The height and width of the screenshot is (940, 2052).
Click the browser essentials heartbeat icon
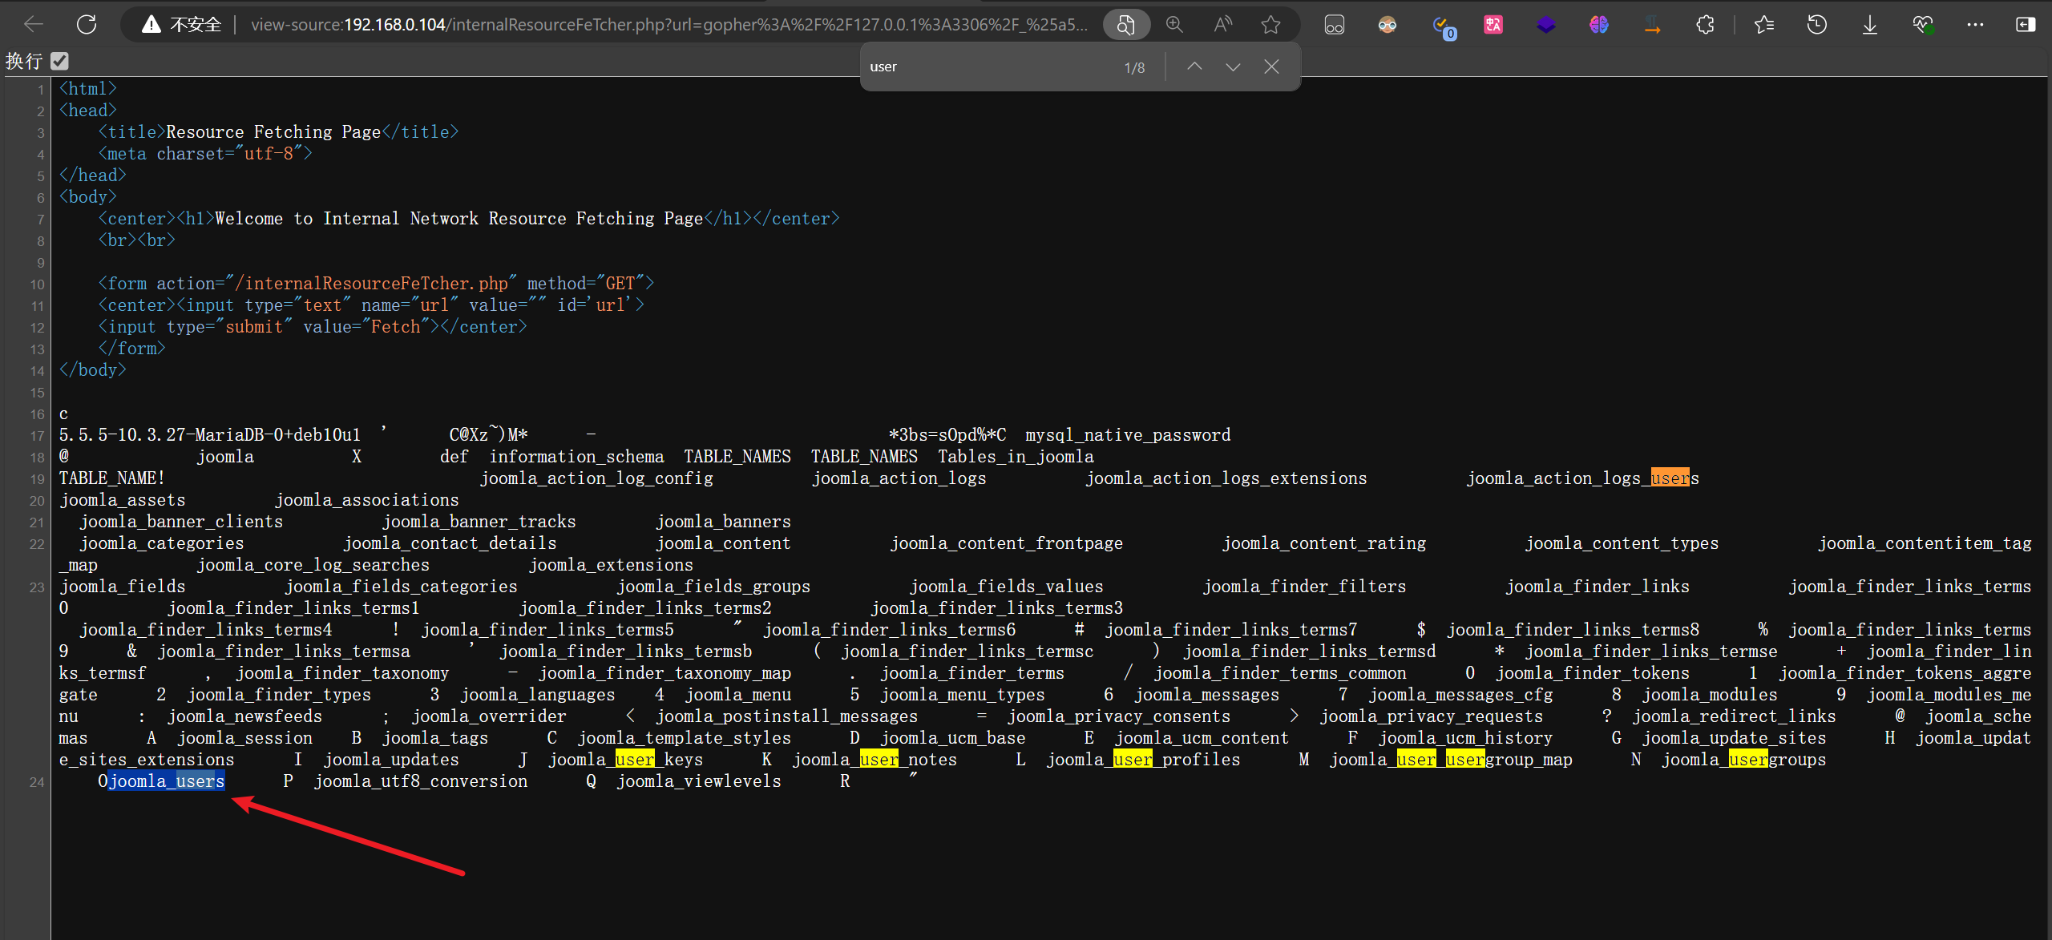click(1923, 25)
